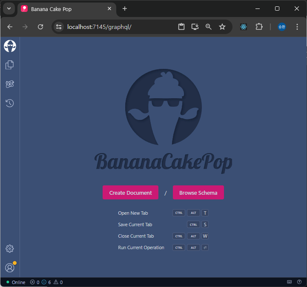Open the Chrome three-dot menu

click(x=297, y=27)
